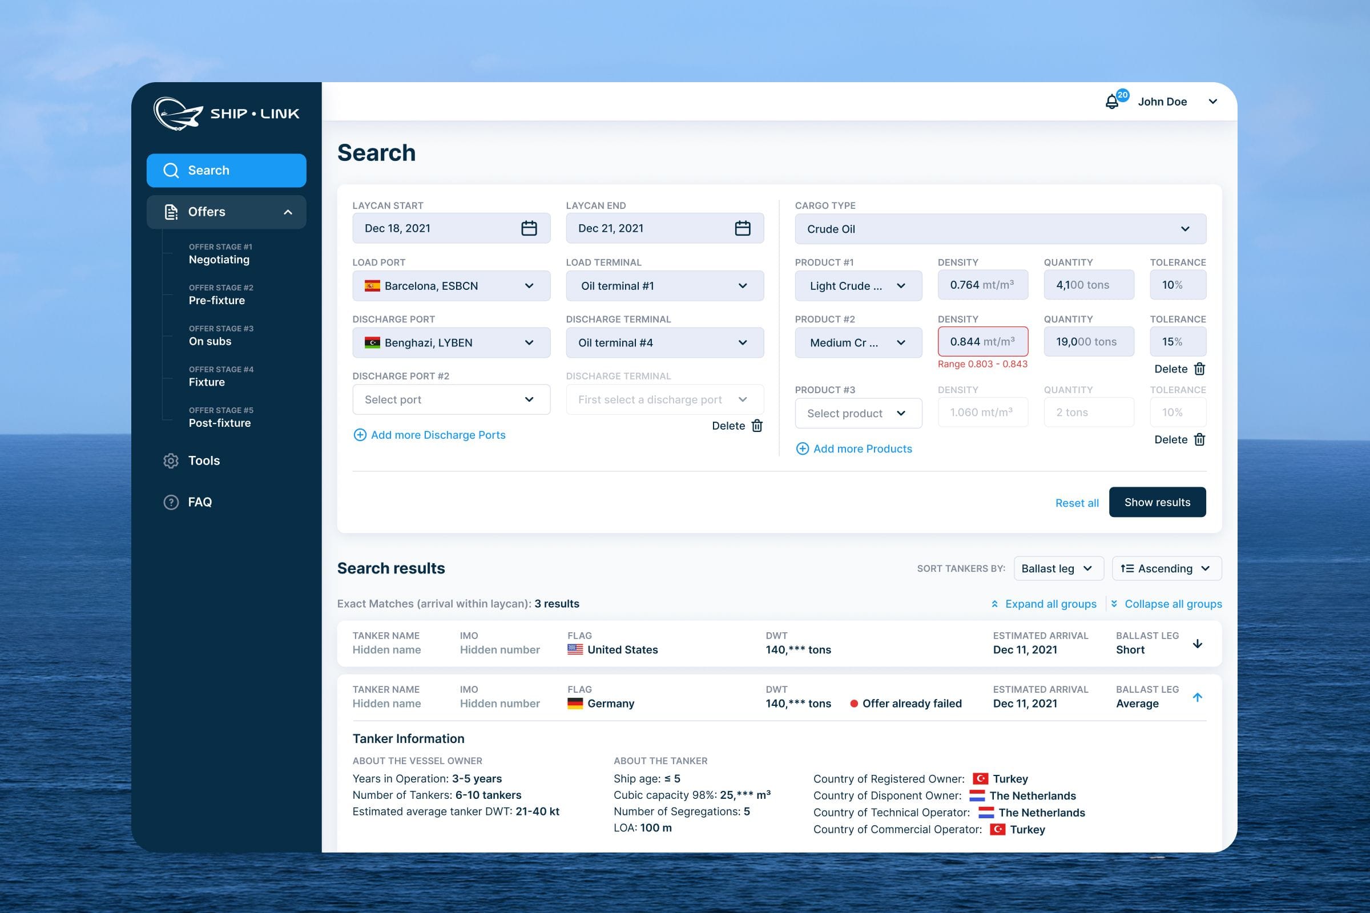Open the Laycan Start calendar icon
Image resolution: width=1370 pixels, height=913 pixels.
click(x=529, y=228)
